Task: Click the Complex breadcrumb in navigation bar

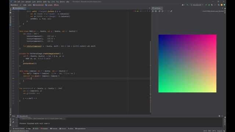Action: click(x=49, y=5)
